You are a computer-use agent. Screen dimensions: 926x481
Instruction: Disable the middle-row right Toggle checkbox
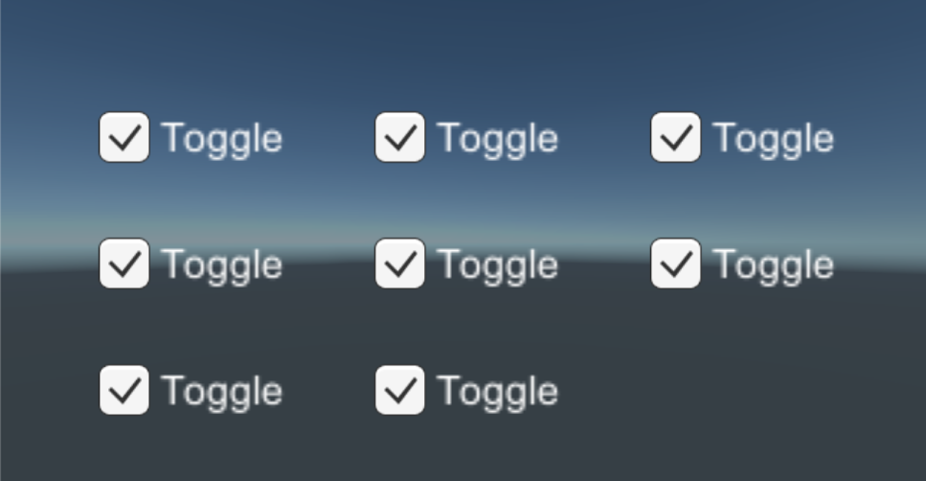(675, 263)
